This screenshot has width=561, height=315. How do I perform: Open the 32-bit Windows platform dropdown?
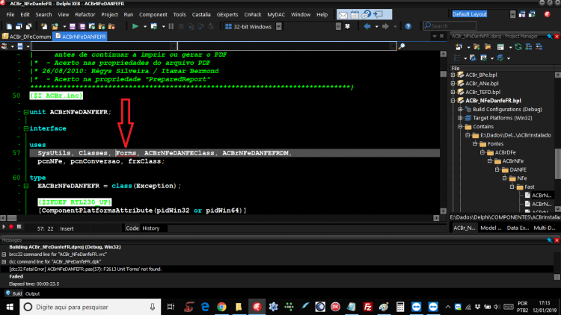point(279,26)
